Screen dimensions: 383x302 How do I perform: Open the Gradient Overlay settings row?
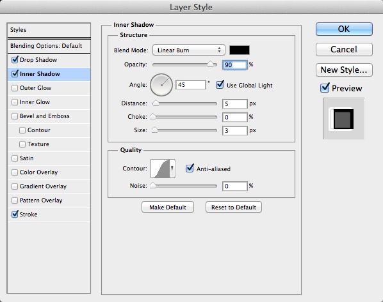pos(49,186)
